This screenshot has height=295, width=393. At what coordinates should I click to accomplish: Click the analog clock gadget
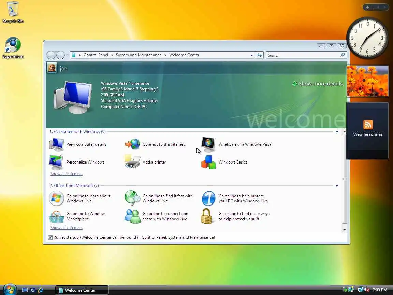[367, 38]
